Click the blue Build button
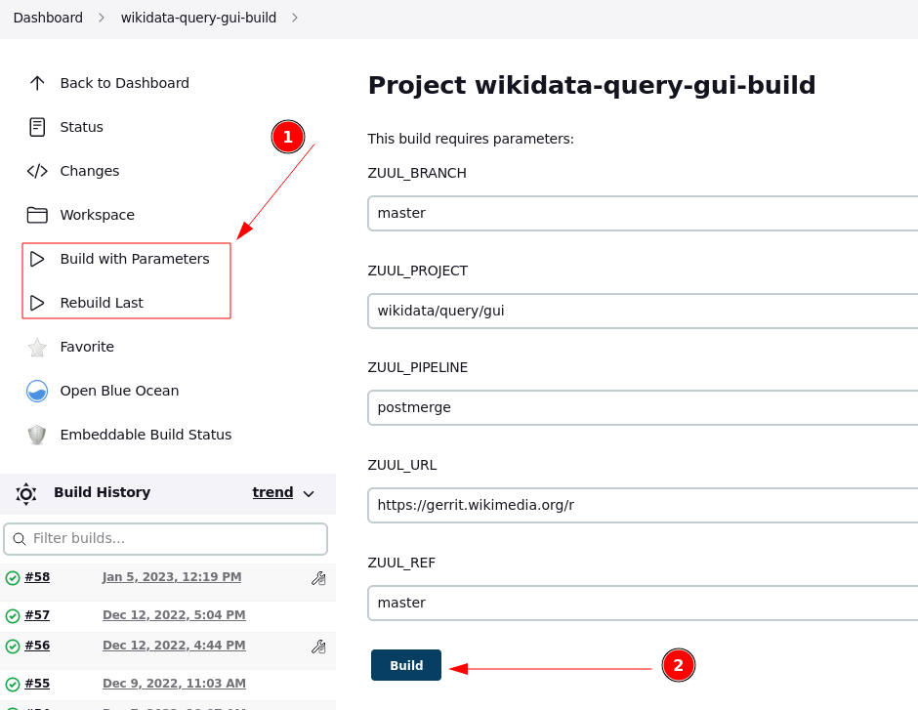The height and width of the screenshot is (710, 918). click(405, 665)
